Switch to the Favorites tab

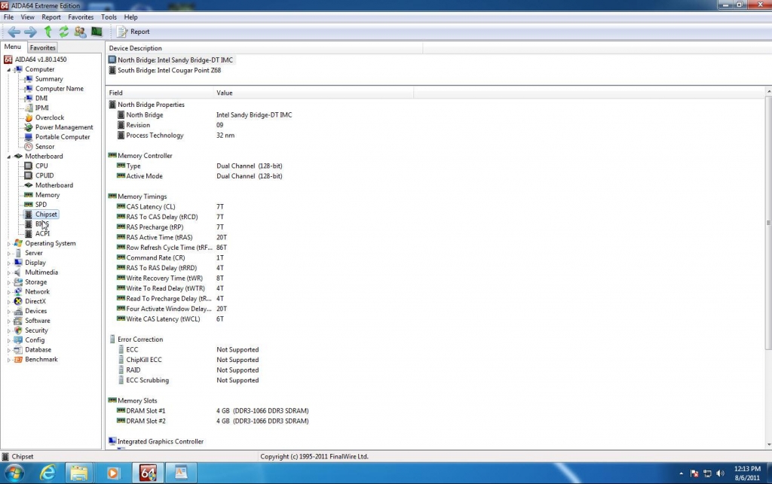pyautogui.click(x=42, y=47)
